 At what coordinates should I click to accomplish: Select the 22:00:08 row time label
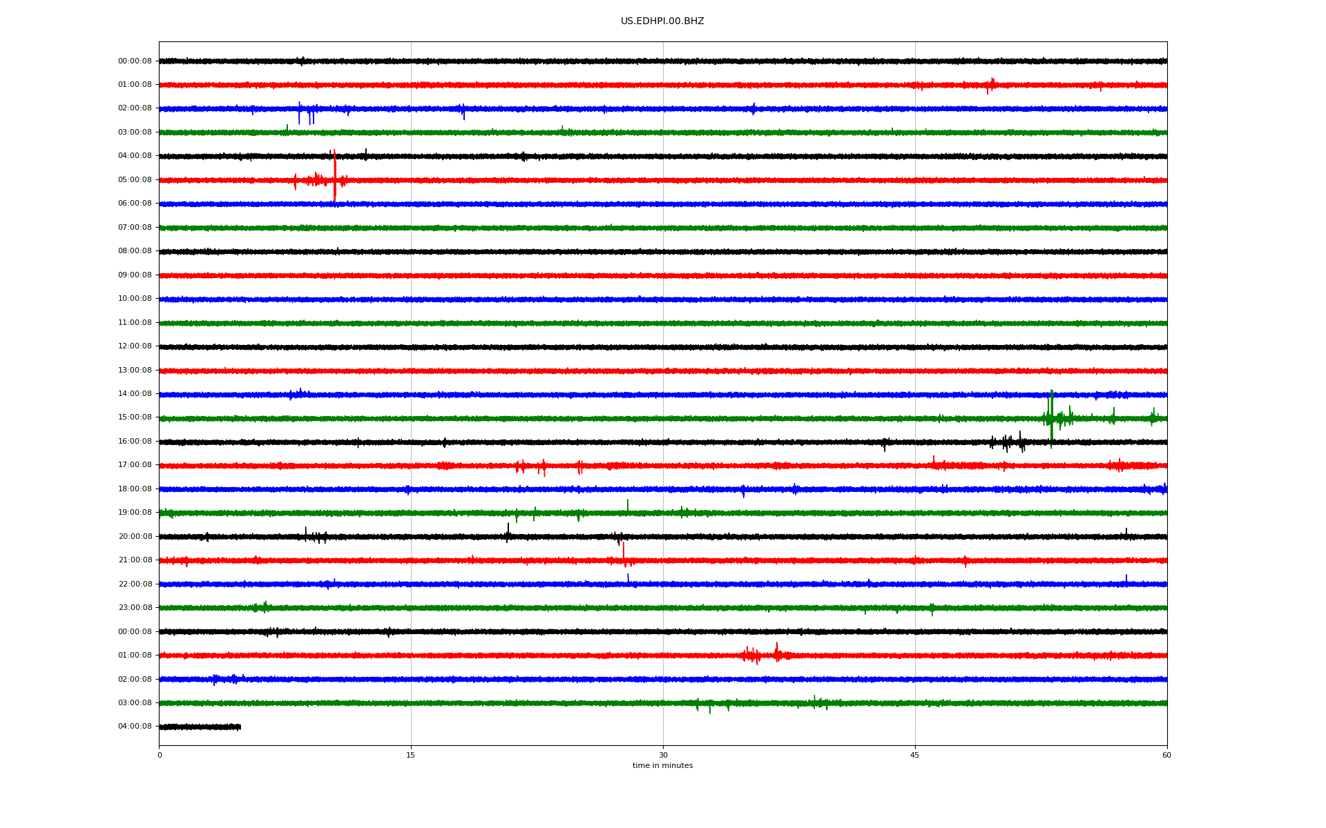tap(135, 584)
